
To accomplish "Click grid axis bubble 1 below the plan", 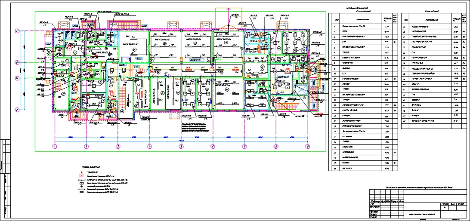I will pos(55,147).
